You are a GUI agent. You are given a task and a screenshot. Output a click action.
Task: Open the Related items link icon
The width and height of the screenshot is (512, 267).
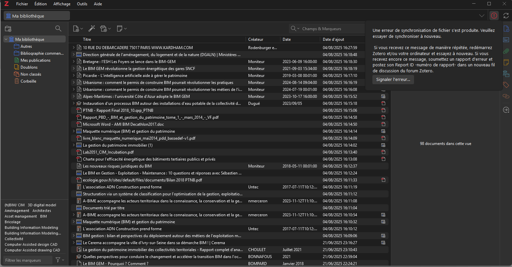(x=506, y=96)
